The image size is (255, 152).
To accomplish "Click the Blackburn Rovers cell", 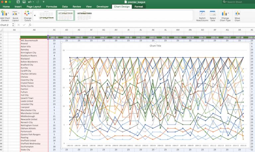I will pos(34,56).
